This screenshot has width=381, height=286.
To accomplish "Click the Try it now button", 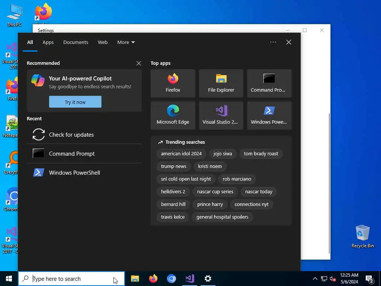I will click(75, 102).
